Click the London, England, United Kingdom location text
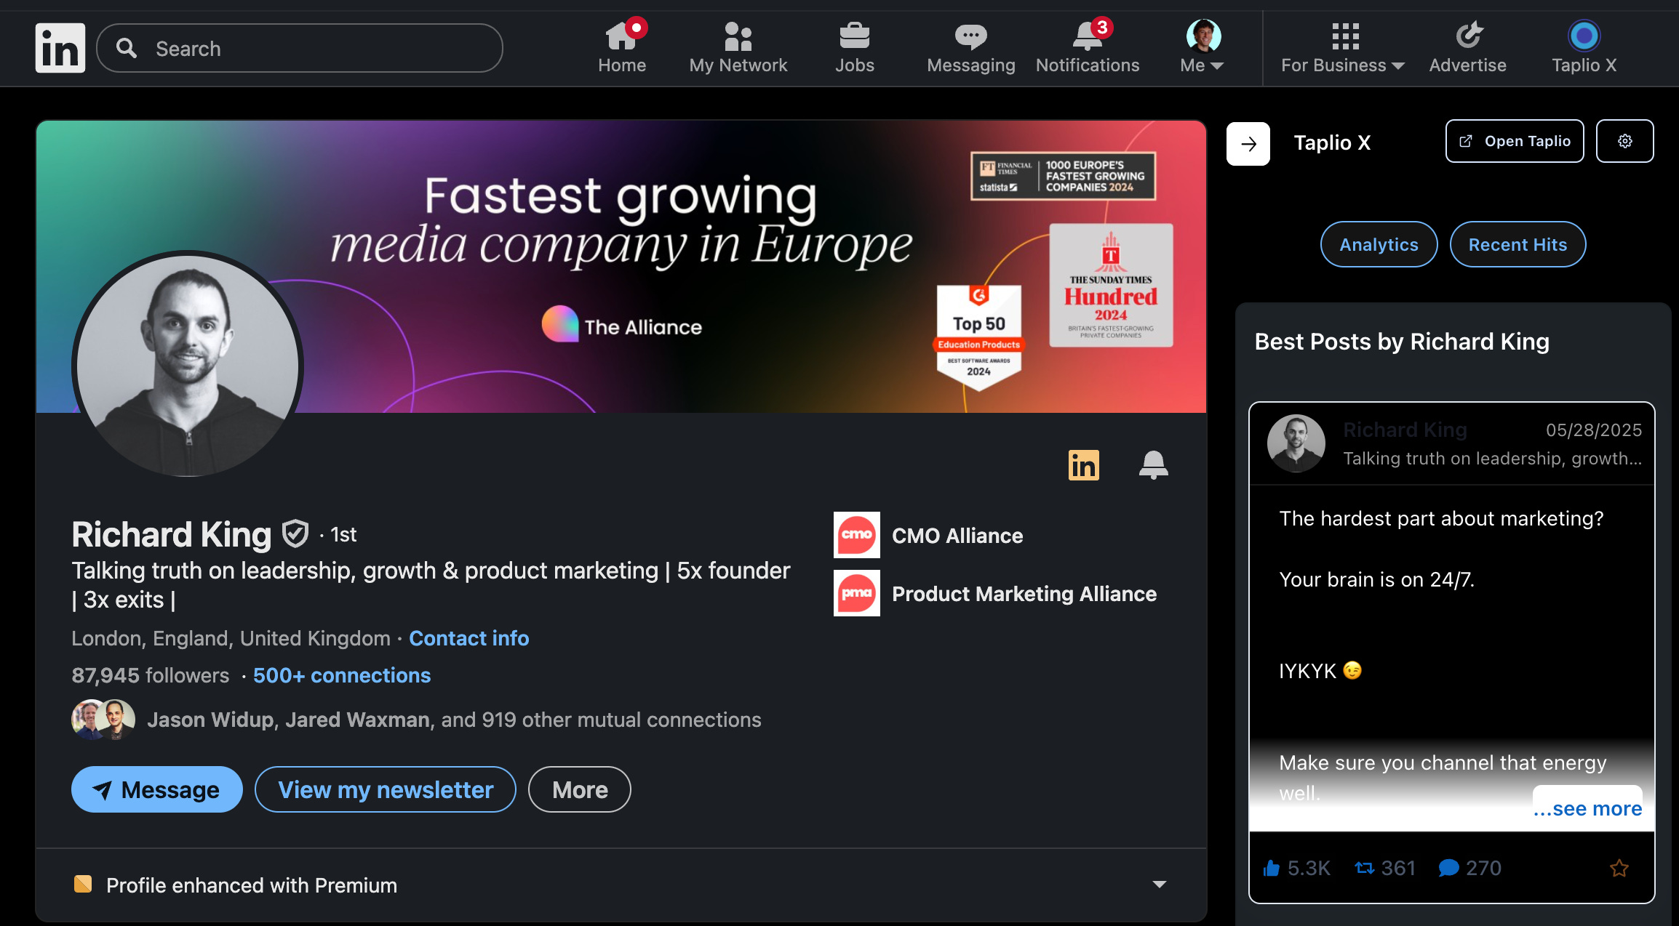The image size is (1679, 926). pos(231,638)
